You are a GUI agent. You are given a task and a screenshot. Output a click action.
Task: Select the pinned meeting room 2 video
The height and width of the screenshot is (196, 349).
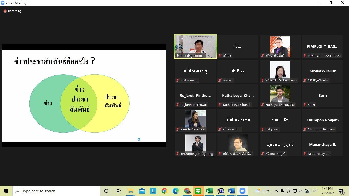pos(195,47)
